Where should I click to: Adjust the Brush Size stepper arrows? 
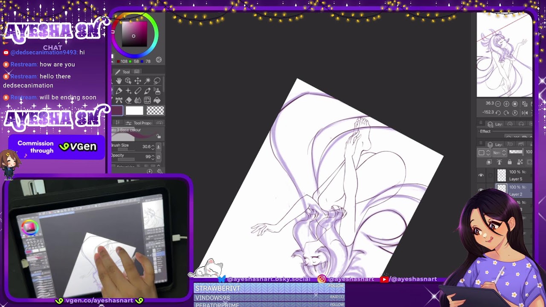(x=153, y=147)
